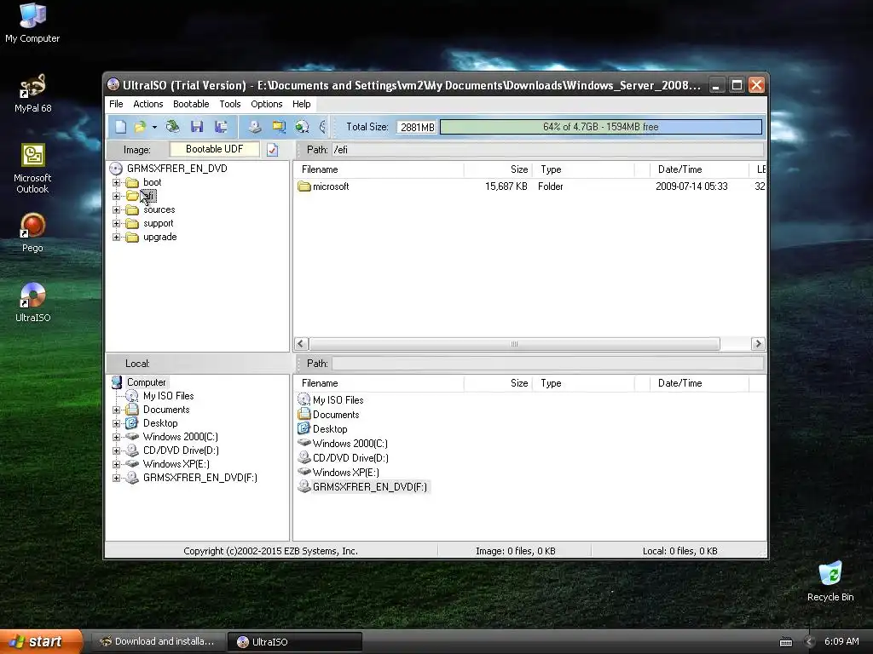Image resolution: width=873 pixels, height=654 pixels.
Task: Expand Windows XP(E:) in local tree
Action: click(116, 464)
